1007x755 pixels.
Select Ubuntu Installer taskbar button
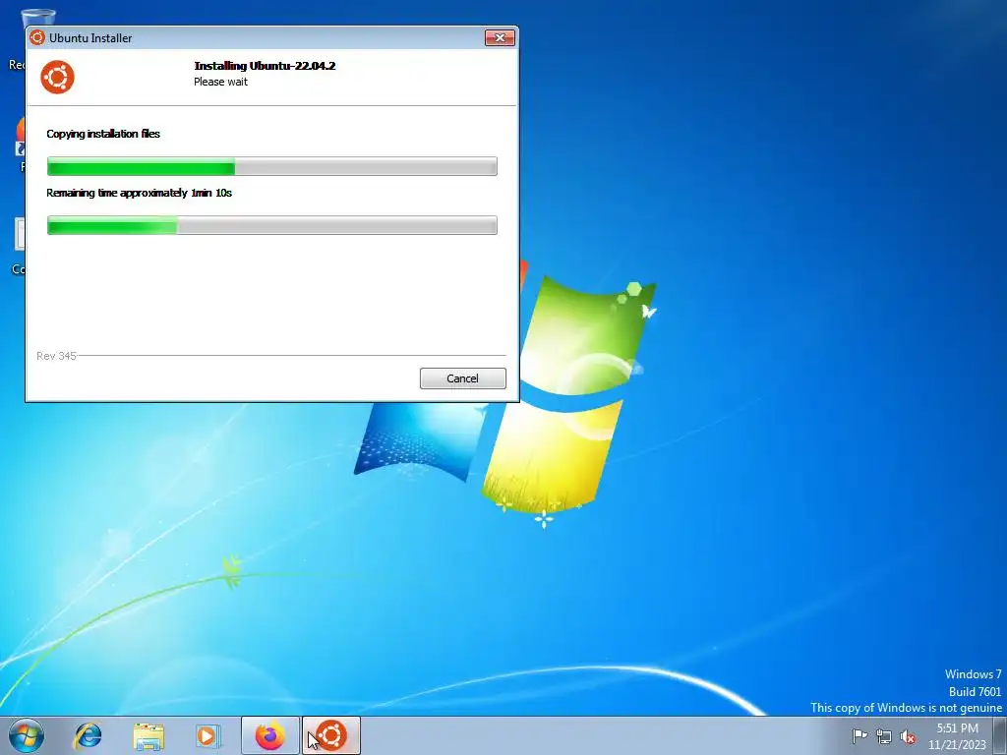(331, 735)
